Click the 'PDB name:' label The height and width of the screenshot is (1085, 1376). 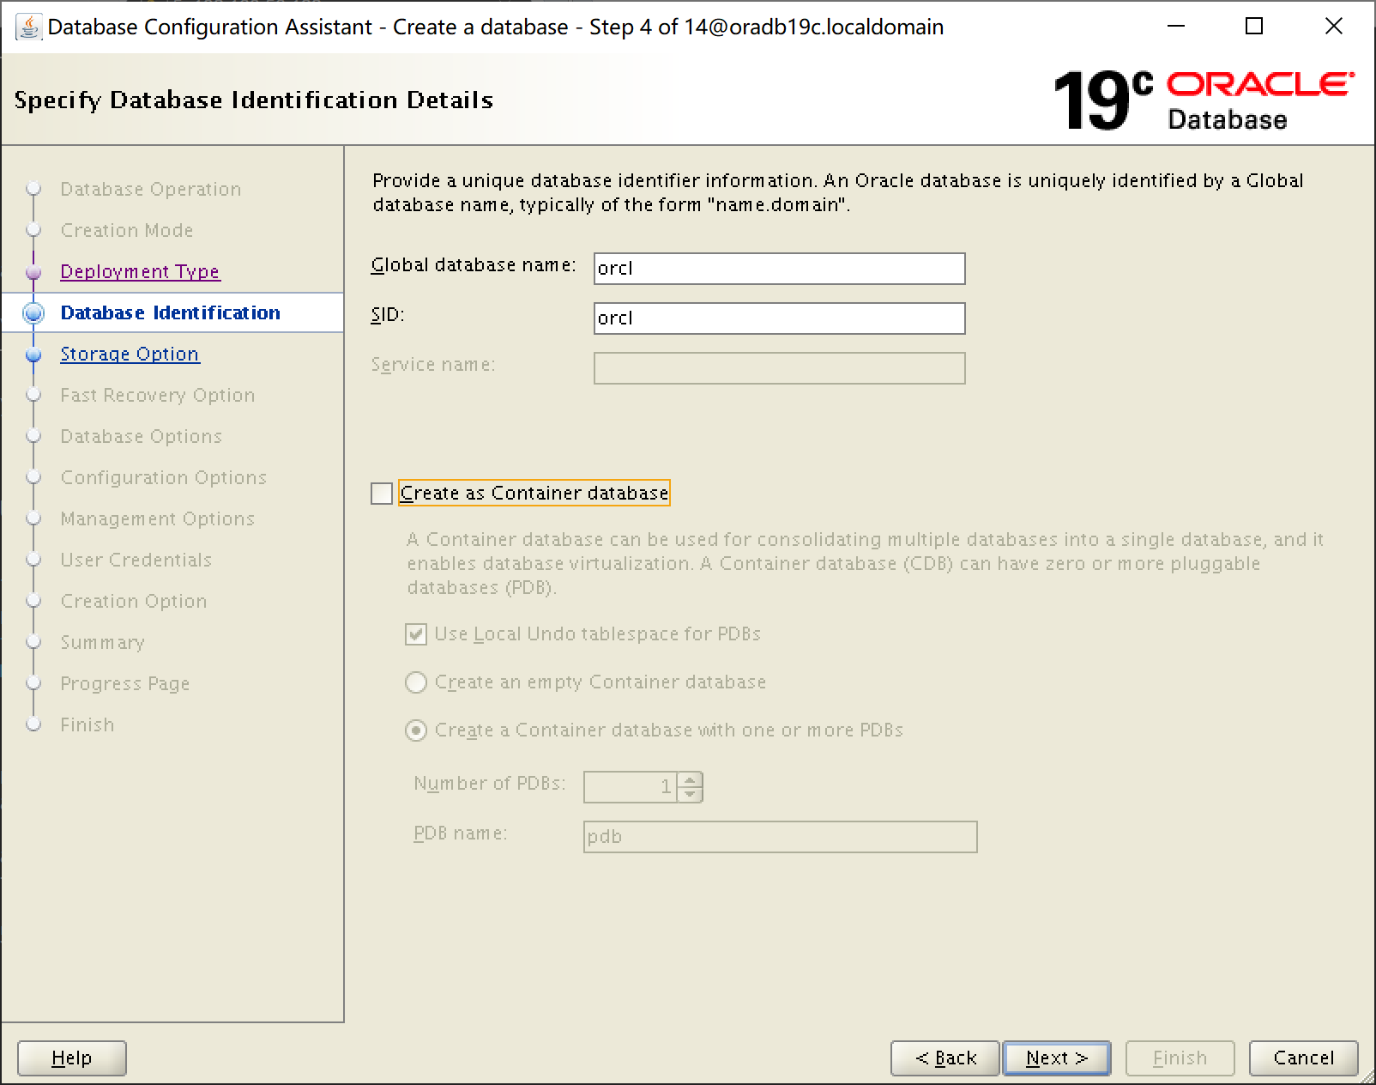tap(461, 833)
